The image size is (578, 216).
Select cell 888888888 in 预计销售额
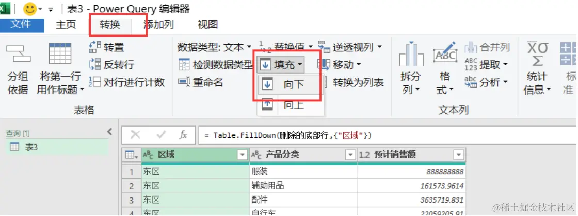(412, 172)
